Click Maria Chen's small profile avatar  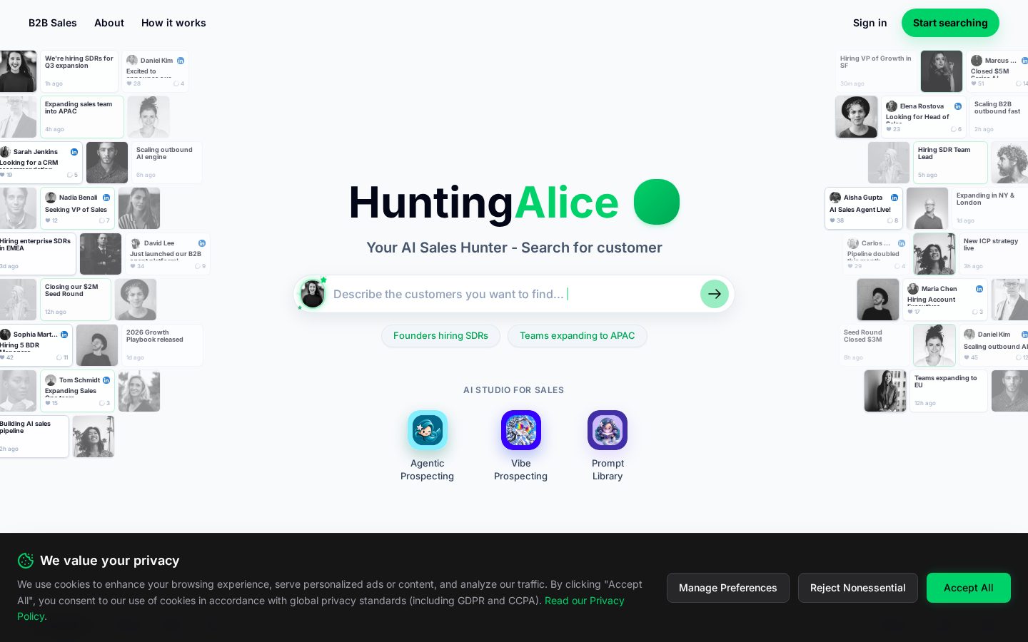click(913, 289)
